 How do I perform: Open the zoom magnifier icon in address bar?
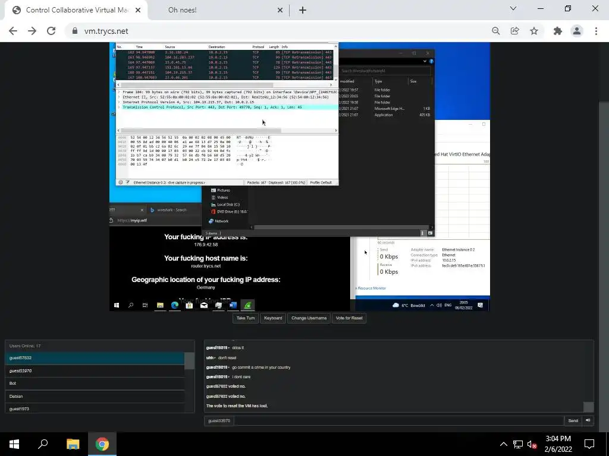[495, 31]
